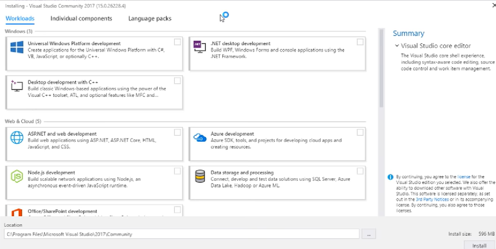
Task: Collapse the Visual Studio core editor section
Action: click(397, 46)
